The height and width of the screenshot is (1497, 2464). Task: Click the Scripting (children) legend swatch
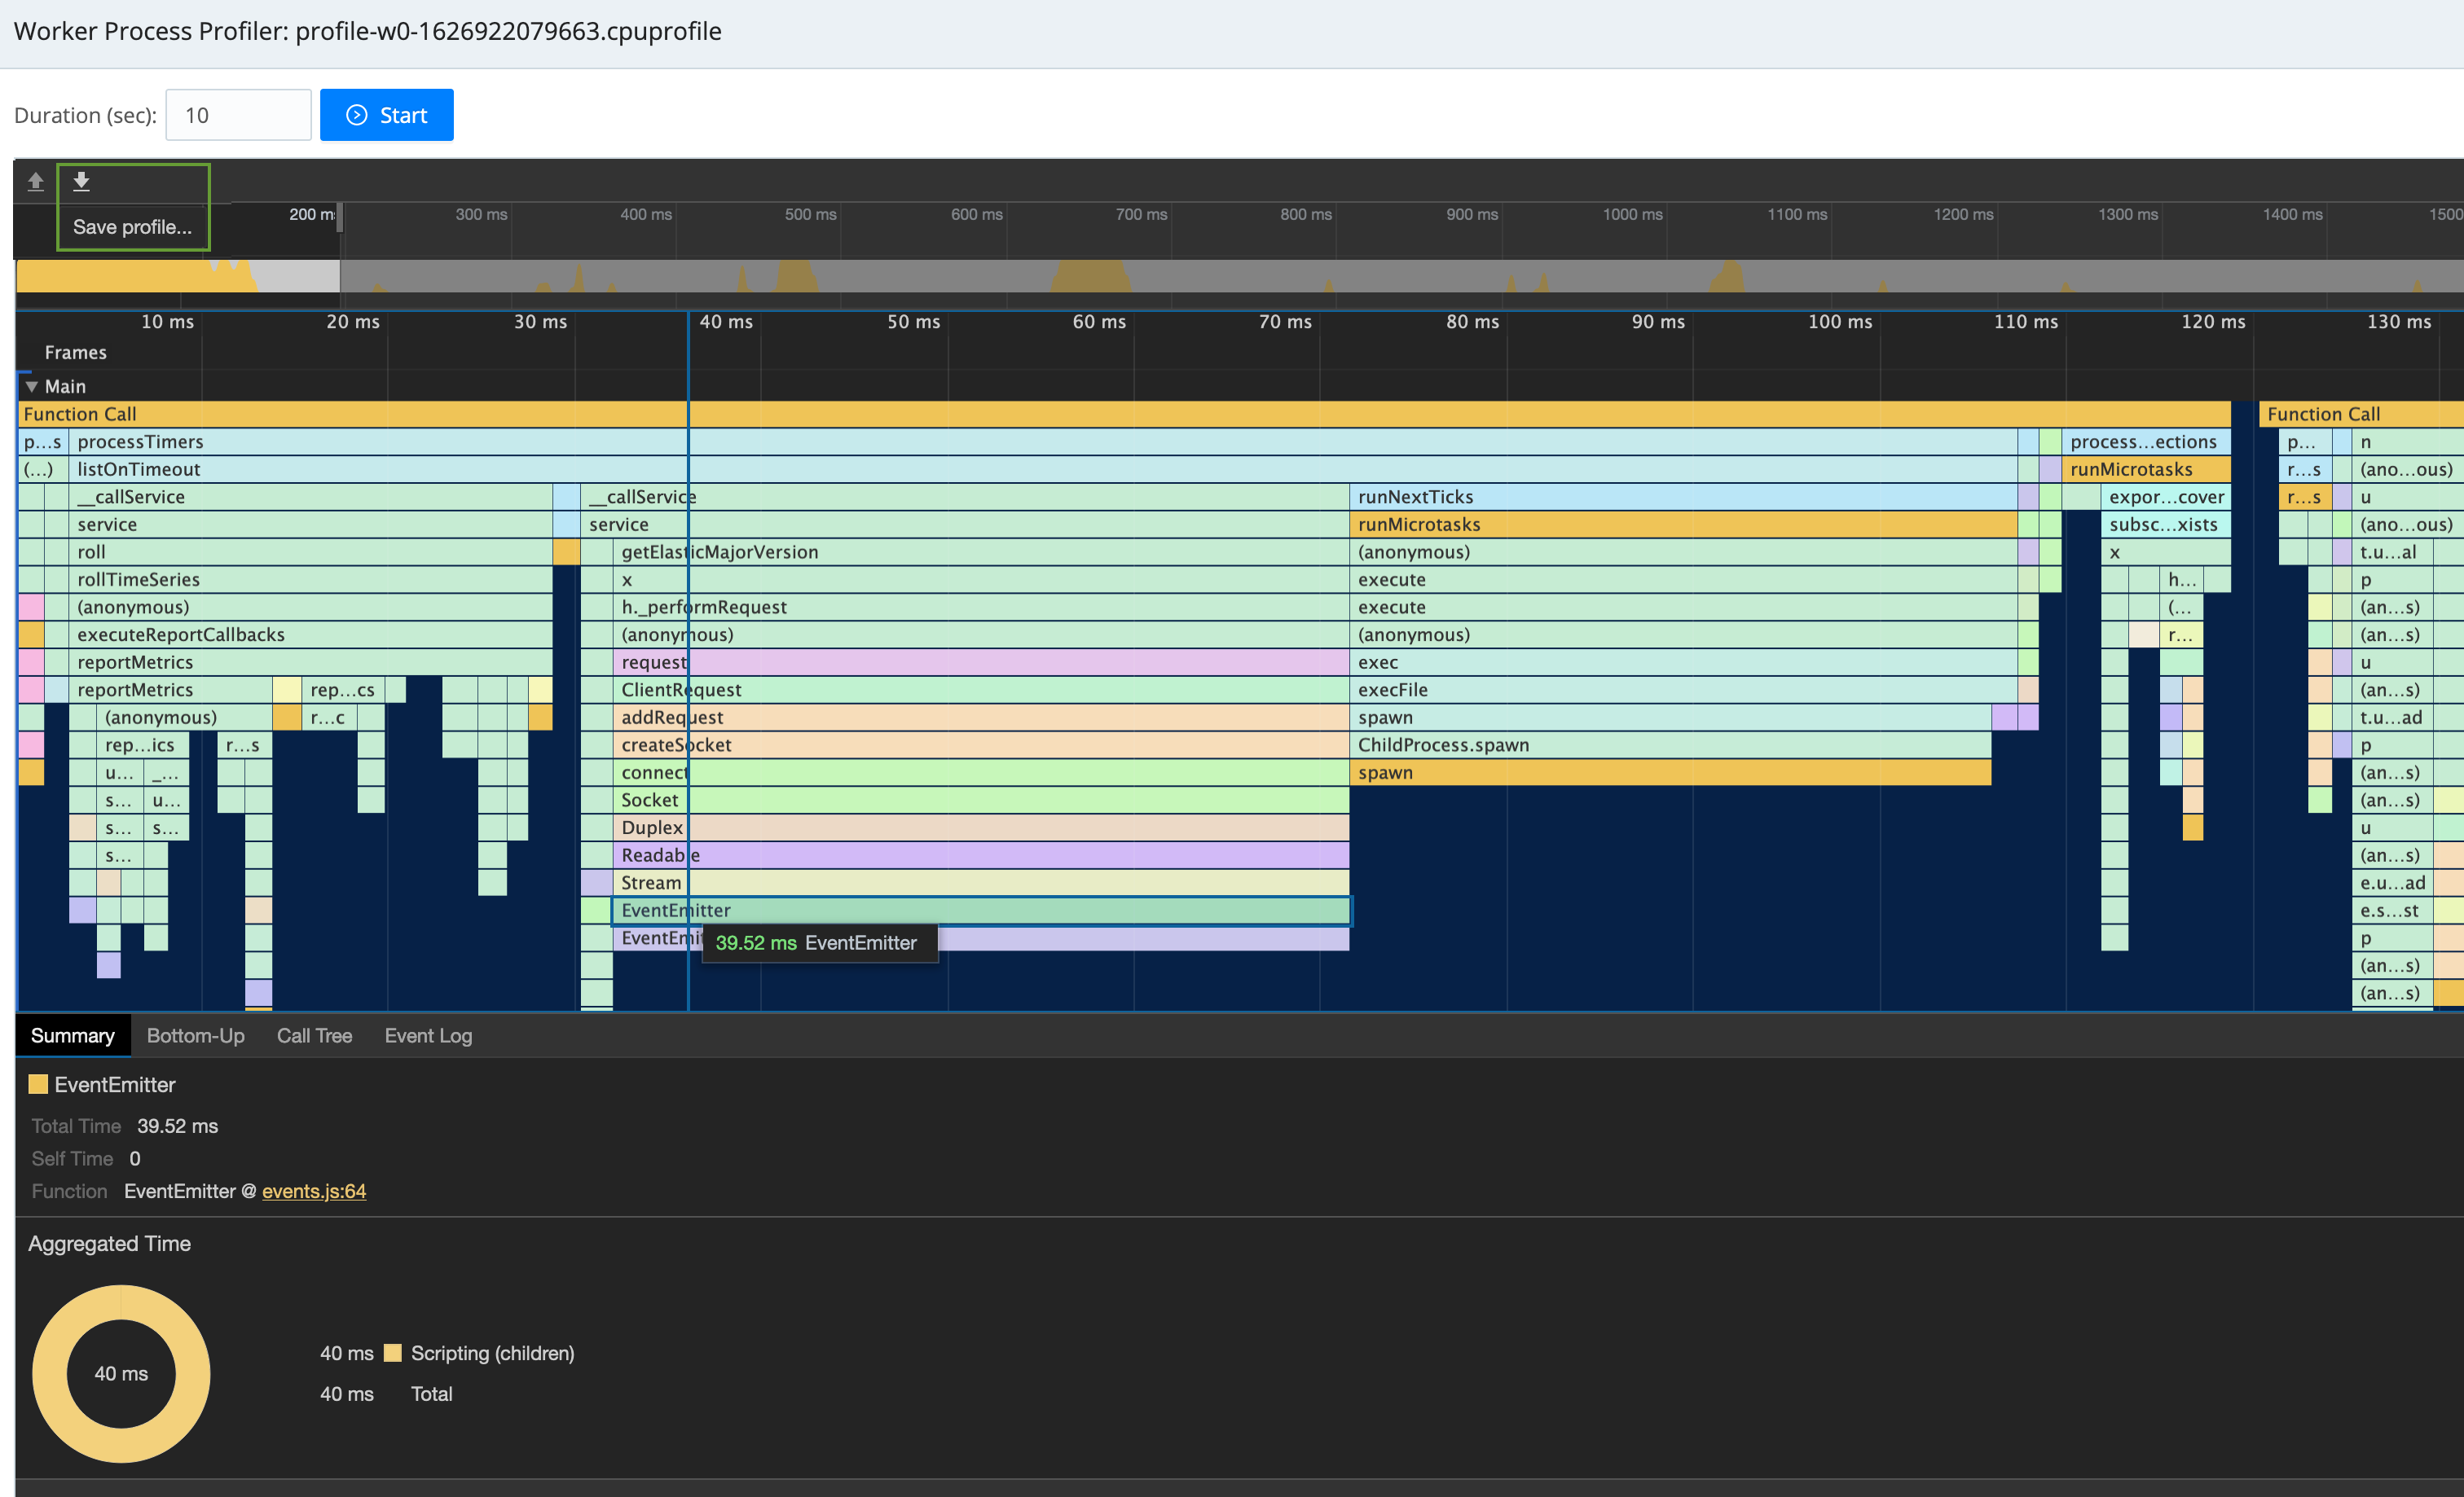tap(393, 1353)
